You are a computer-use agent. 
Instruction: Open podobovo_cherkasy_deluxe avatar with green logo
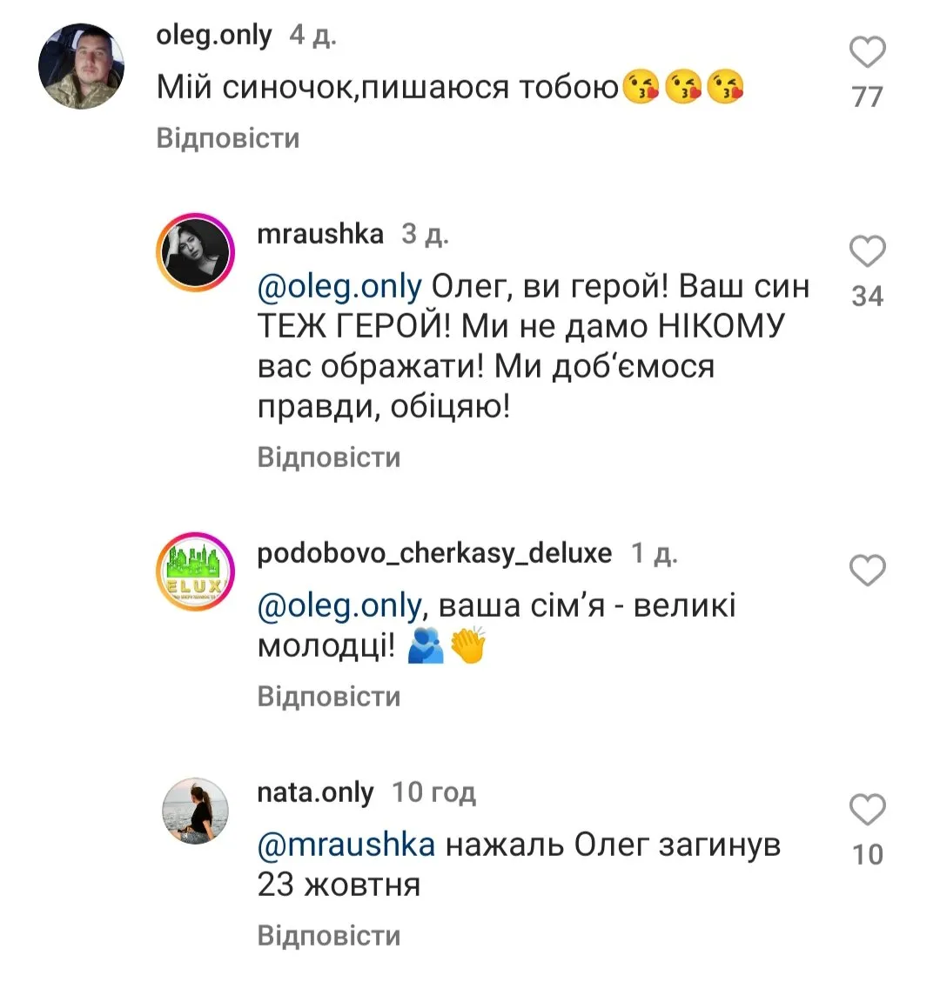click(195, 571)
